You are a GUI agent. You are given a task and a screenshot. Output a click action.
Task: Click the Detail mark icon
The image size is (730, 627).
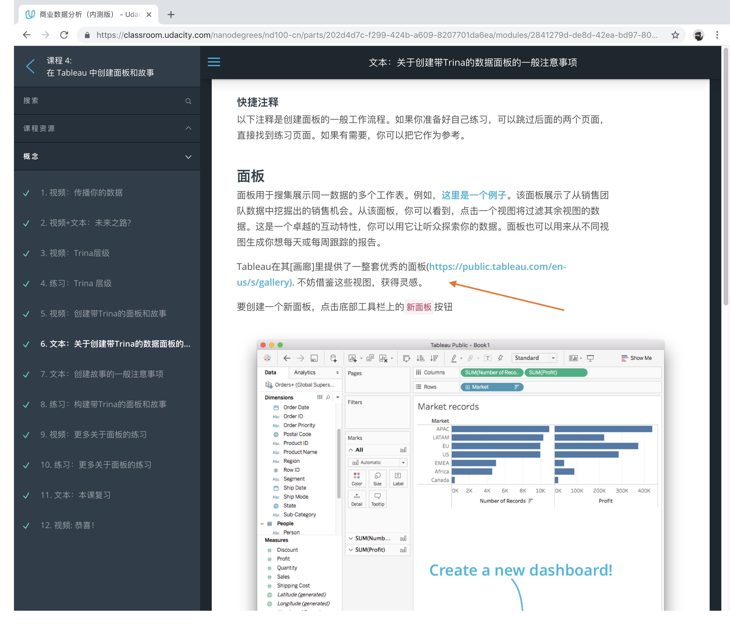click(x=357, y=499)
